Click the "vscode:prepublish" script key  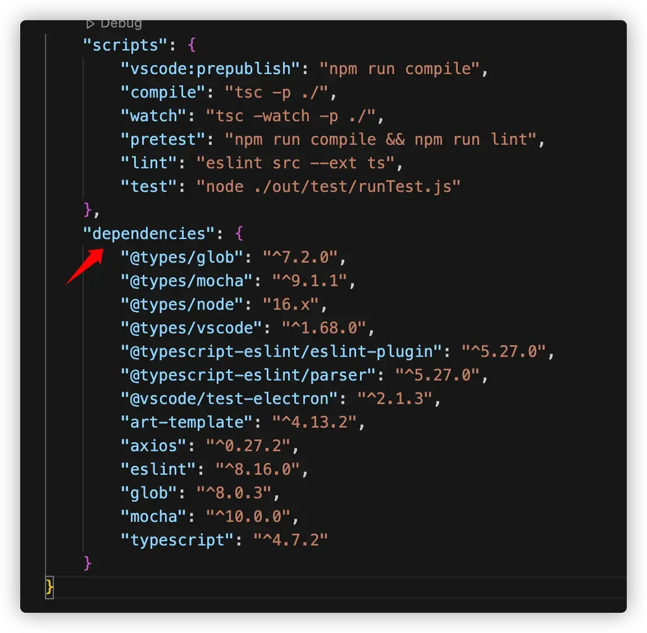210,69
